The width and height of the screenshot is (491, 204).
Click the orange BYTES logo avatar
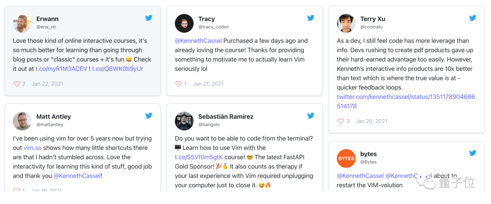tap(346, 158)
